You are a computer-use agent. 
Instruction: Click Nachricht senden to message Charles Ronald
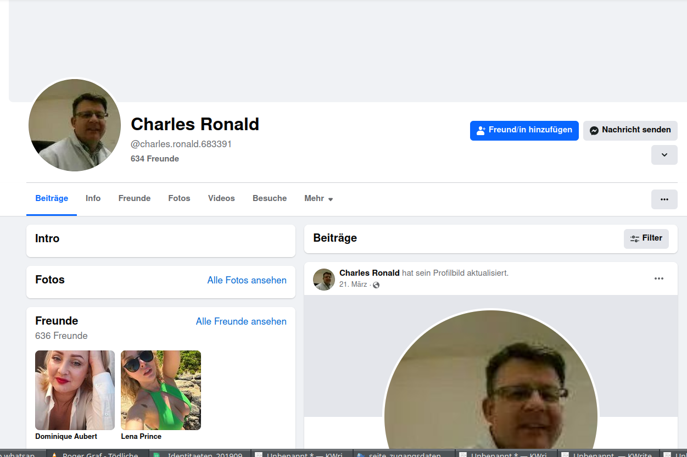(x=630, y=131)
